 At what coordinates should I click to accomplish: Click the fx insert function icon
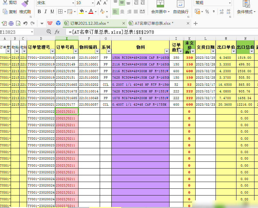(57, 32)
